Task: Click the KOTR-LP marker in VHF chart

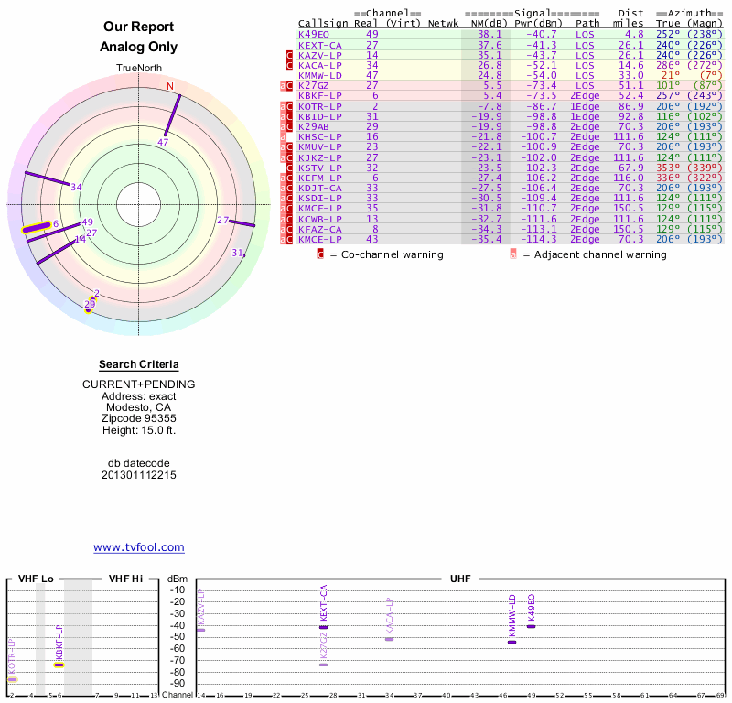Action: (x=12, y=679)
